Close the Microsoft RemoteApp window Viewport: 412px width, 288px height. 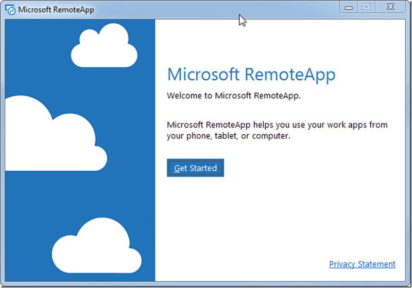pos(390,7)
